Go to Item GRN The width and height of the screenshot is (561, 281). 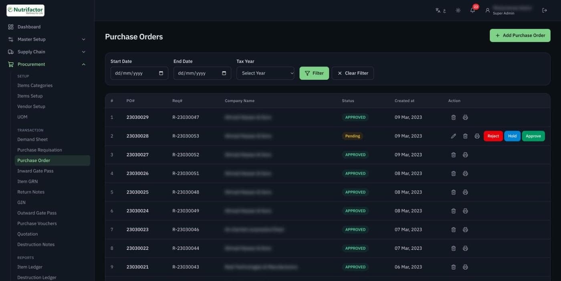click(28, 181)
